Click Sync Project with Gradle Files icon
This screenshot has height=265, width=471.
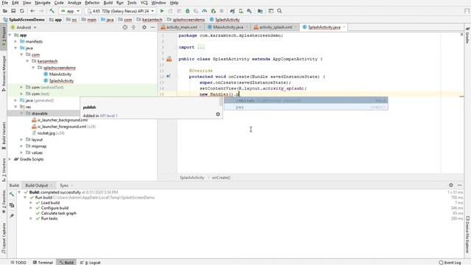coord(233,11)
